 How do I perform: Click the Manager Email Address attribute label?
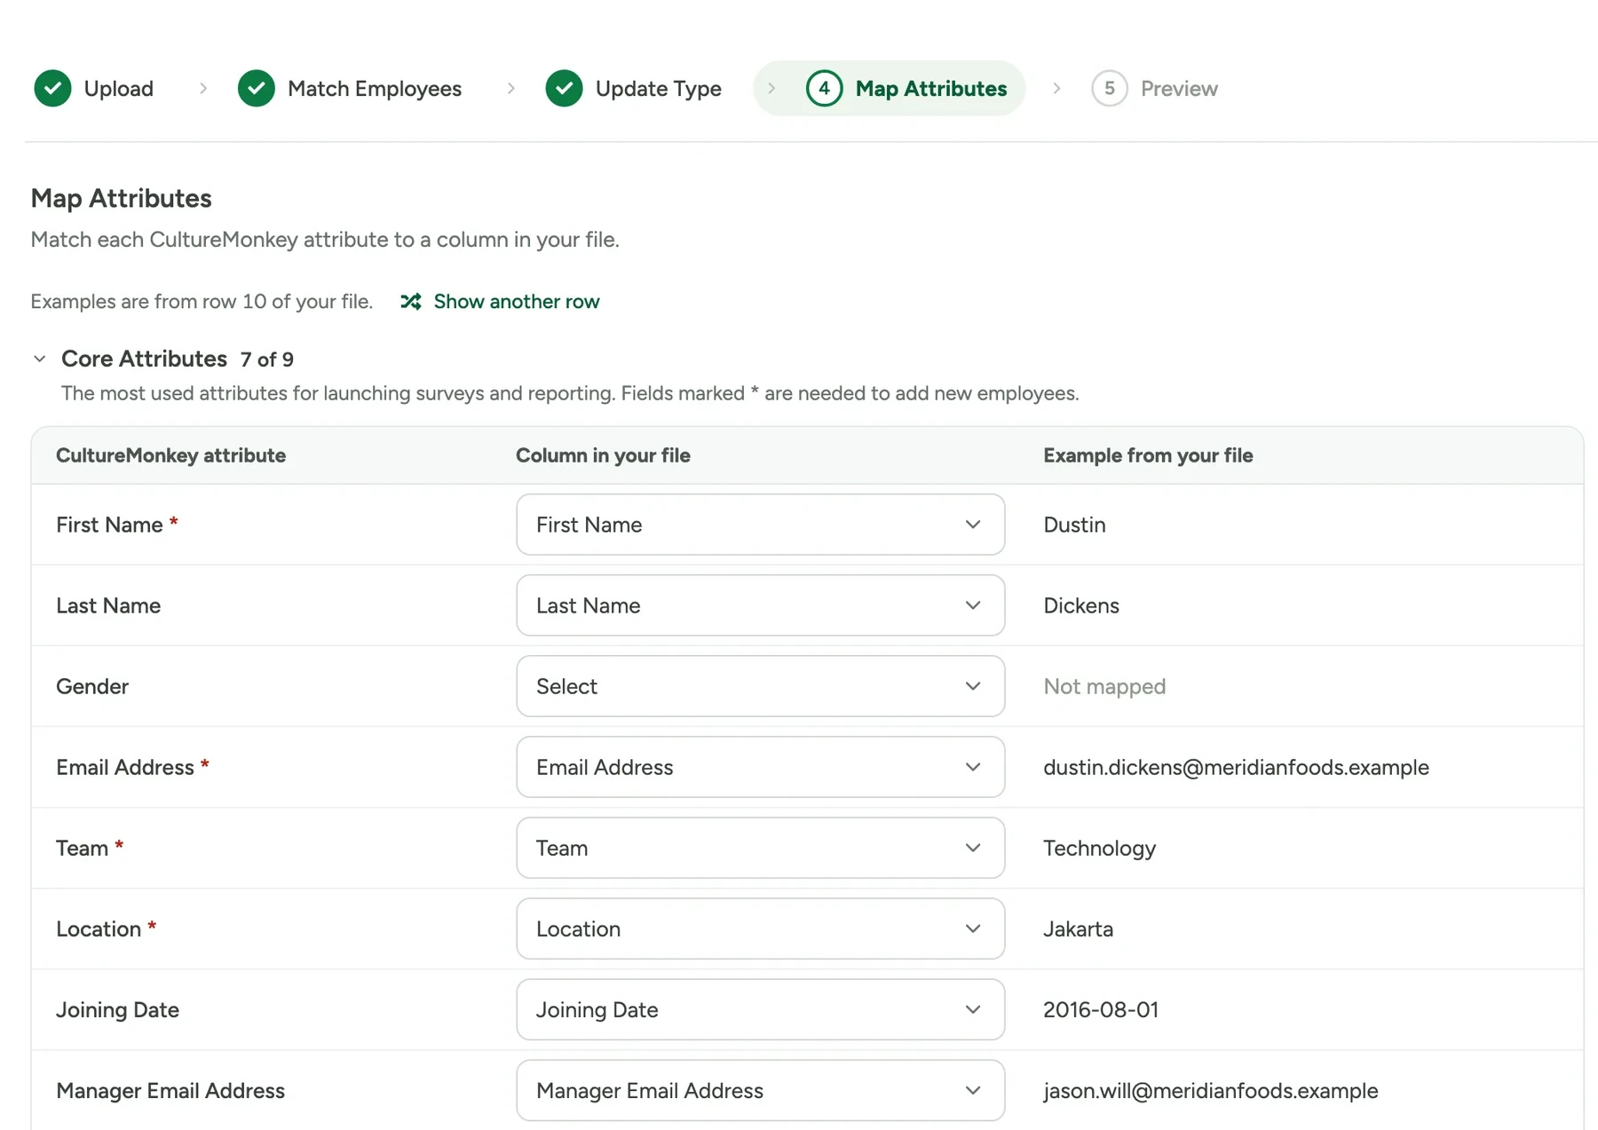pos(170,1090)
